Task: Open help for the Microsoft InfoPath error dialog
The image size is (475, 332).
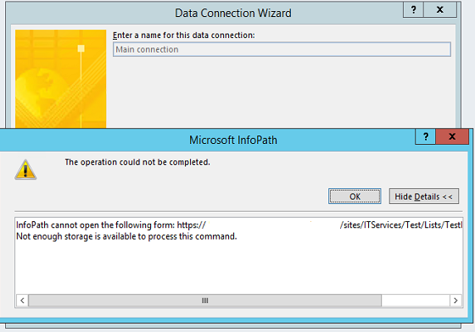Action: (426, 136)
